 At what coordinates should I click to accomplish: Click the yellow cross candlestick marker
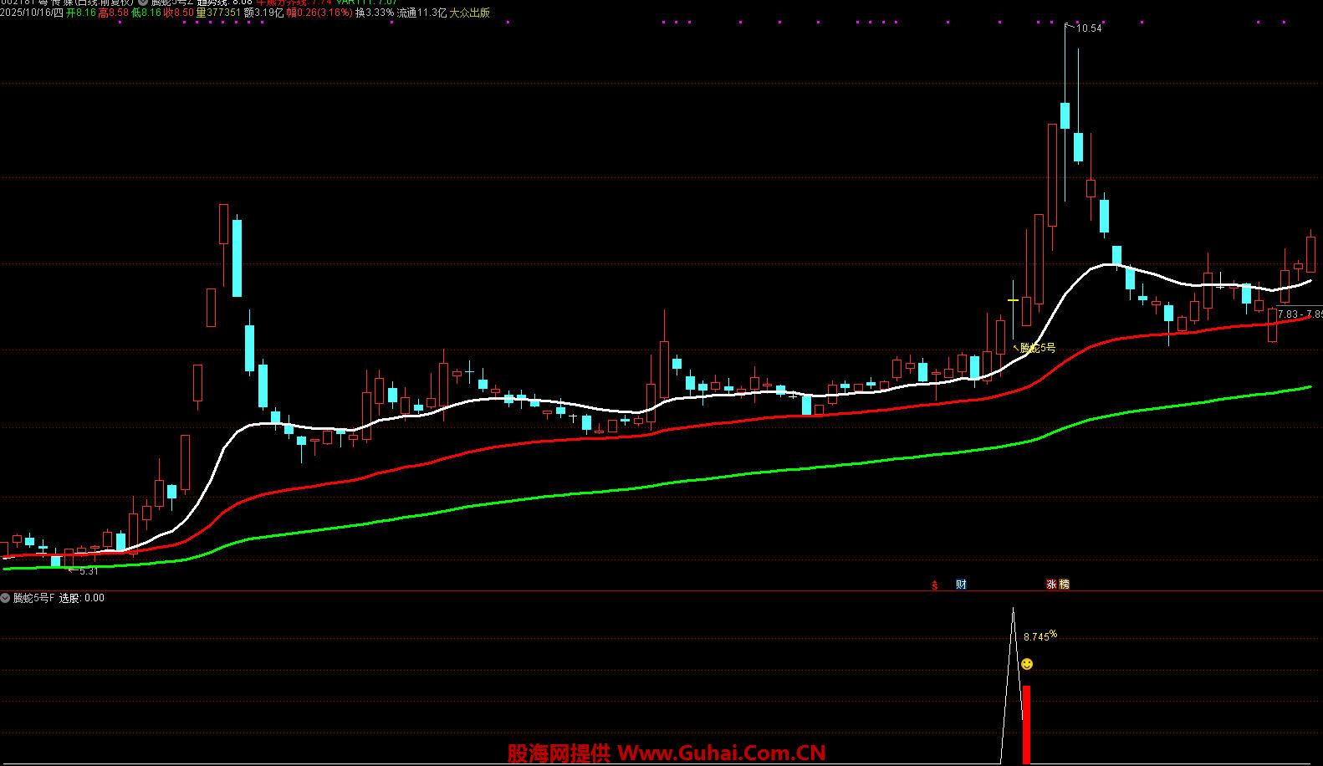(1013, 299)
